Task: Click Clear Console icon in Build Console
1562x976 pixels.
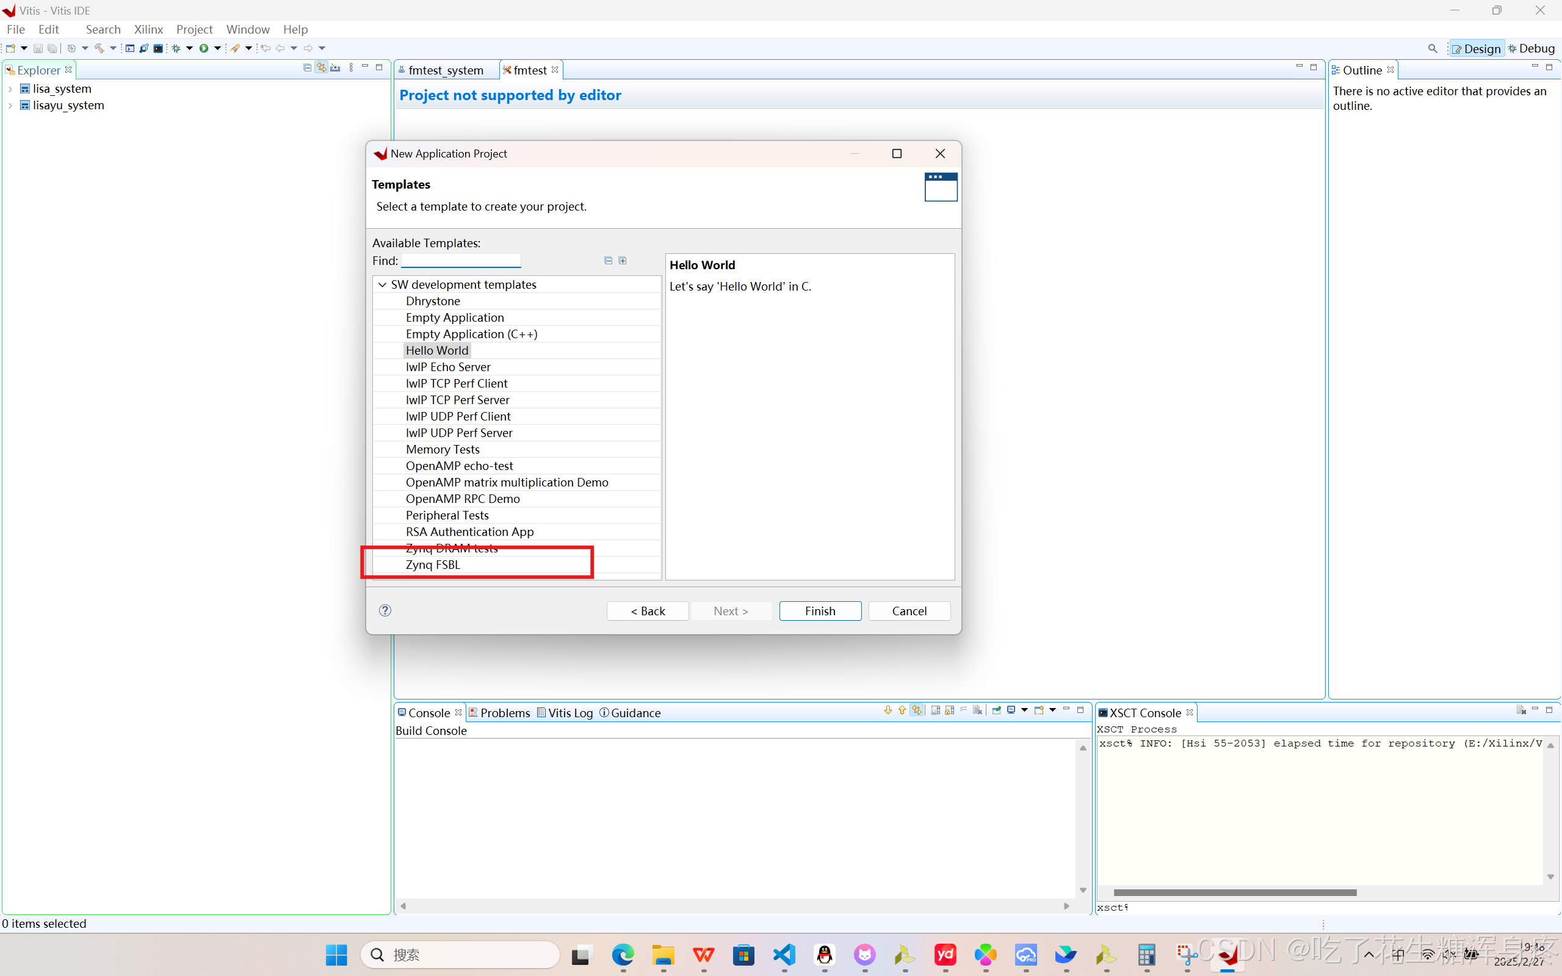Action: (978, 710)
